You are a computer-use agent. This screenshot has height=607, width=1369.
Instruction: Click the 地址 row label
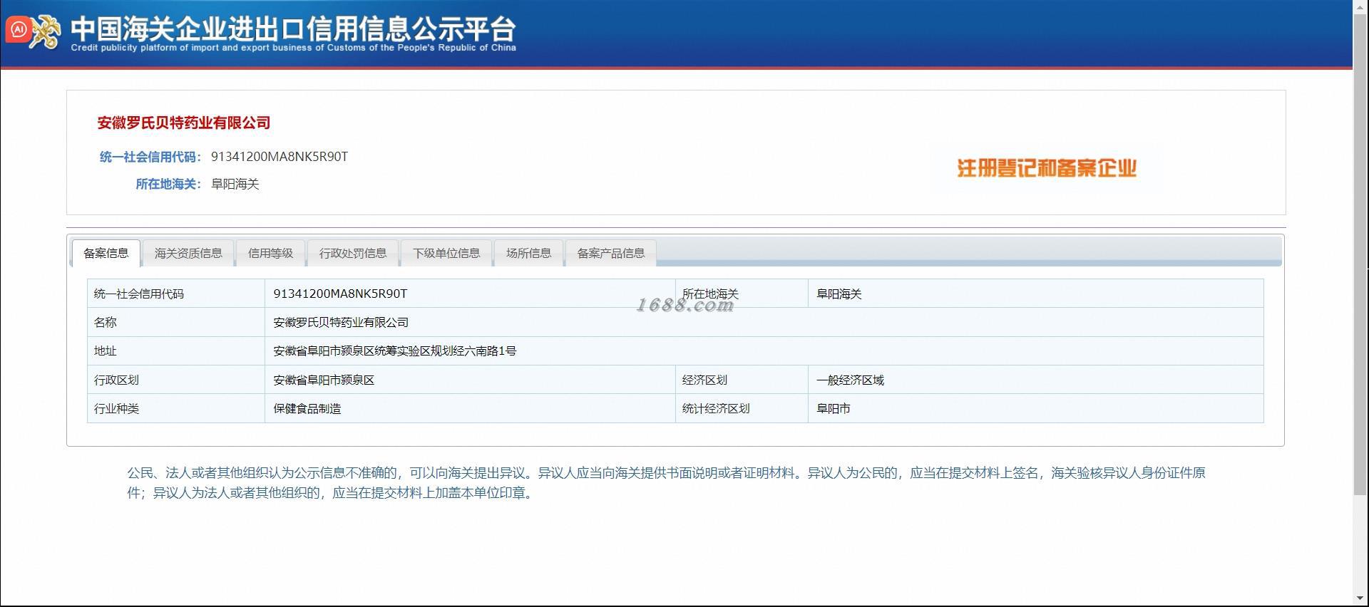(x=106, y=351)
